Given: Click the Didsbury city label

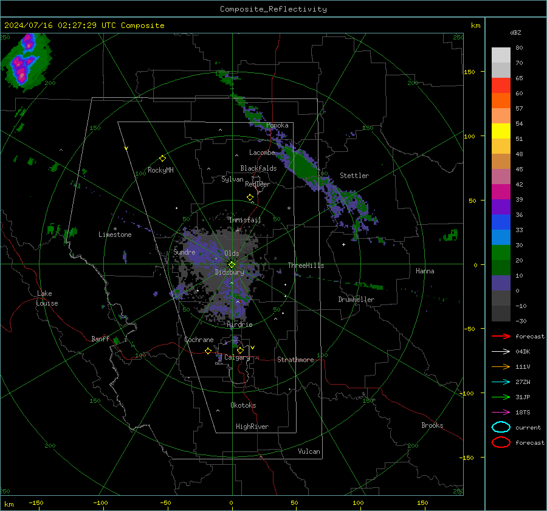Looking at the screenshot, I should coord(229,272).
